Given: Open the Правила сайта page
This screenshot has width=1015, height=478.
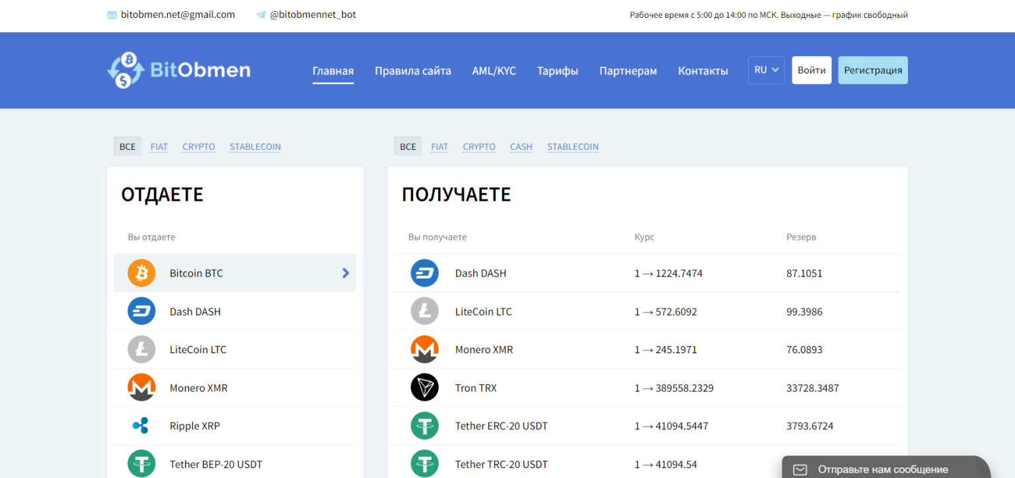Looking at the screenshot, I should click(413, 71).
